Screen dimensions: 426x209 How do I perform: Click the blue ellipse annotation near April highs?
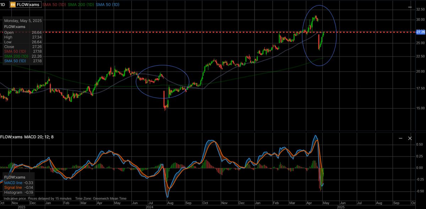319,34
